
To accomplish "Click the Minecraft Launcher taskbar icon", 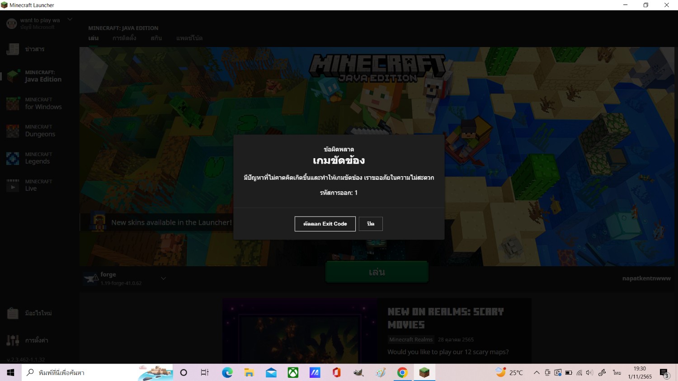I will (424, 372).
